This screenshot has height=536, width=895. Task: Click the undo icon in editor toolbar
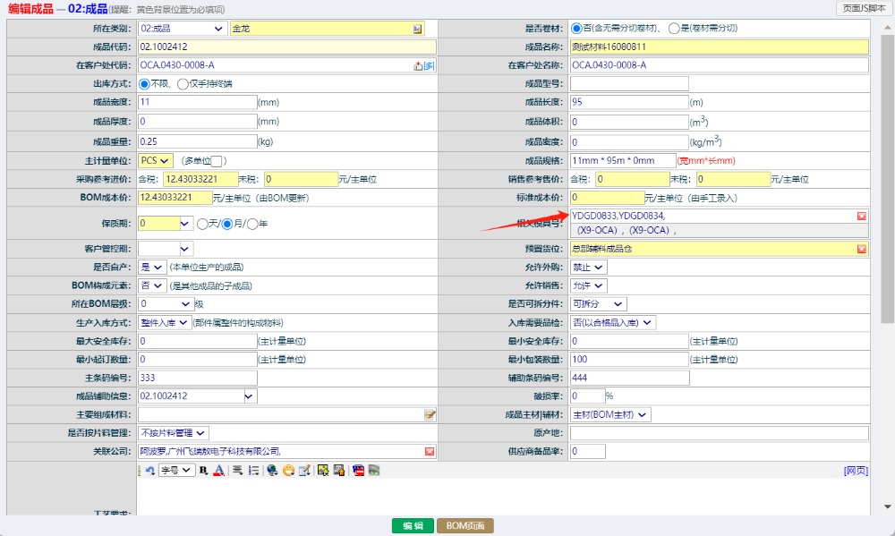[149, 470]
